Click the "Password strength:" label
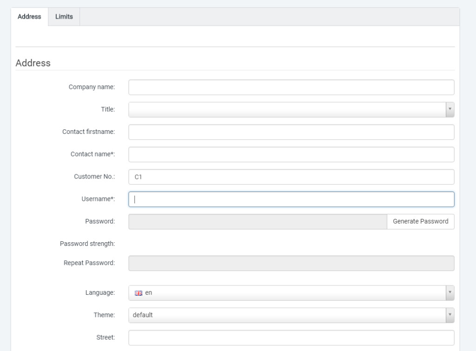The width and height of the screenshot is (476, 351). (87, 244)
